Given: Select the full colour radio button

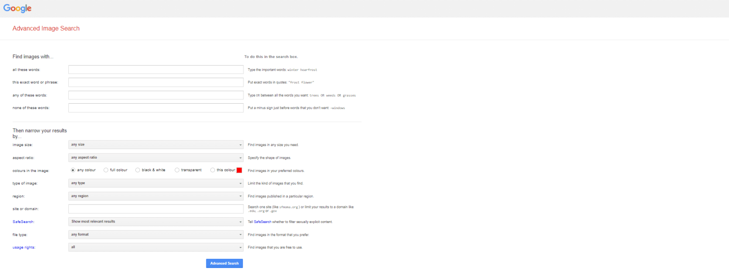Looking at the screenshot, I should tap(106, 170).
